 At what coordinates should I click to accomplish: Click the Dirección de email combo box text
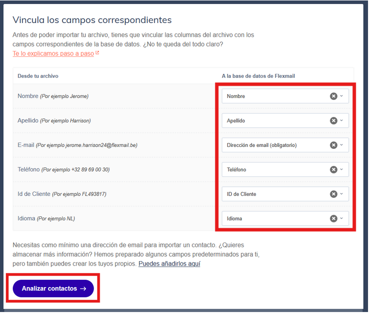pyautogui.click(x=261, y=145)
